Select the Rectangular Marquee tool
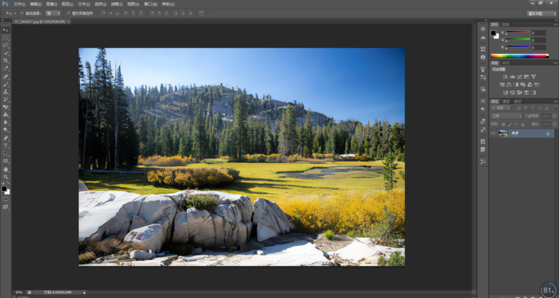Screen dimensions: 559x298 click(6, 38)
